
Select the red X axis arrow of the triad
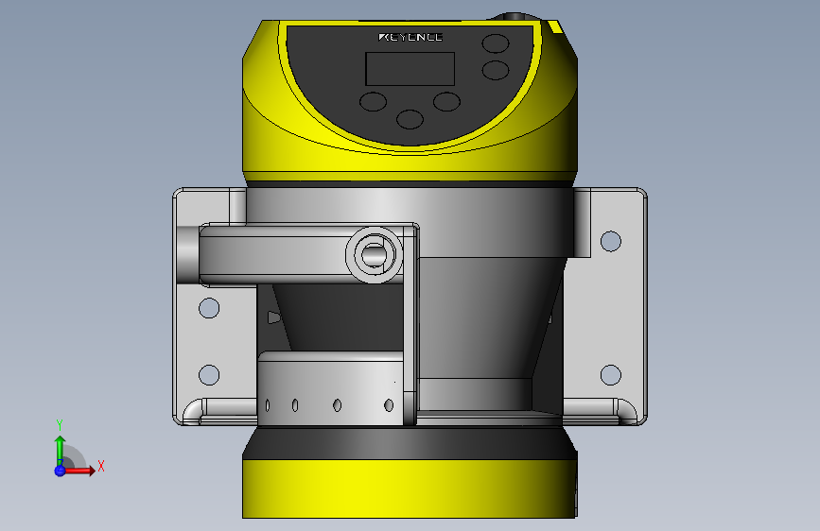tap(80, 471)
